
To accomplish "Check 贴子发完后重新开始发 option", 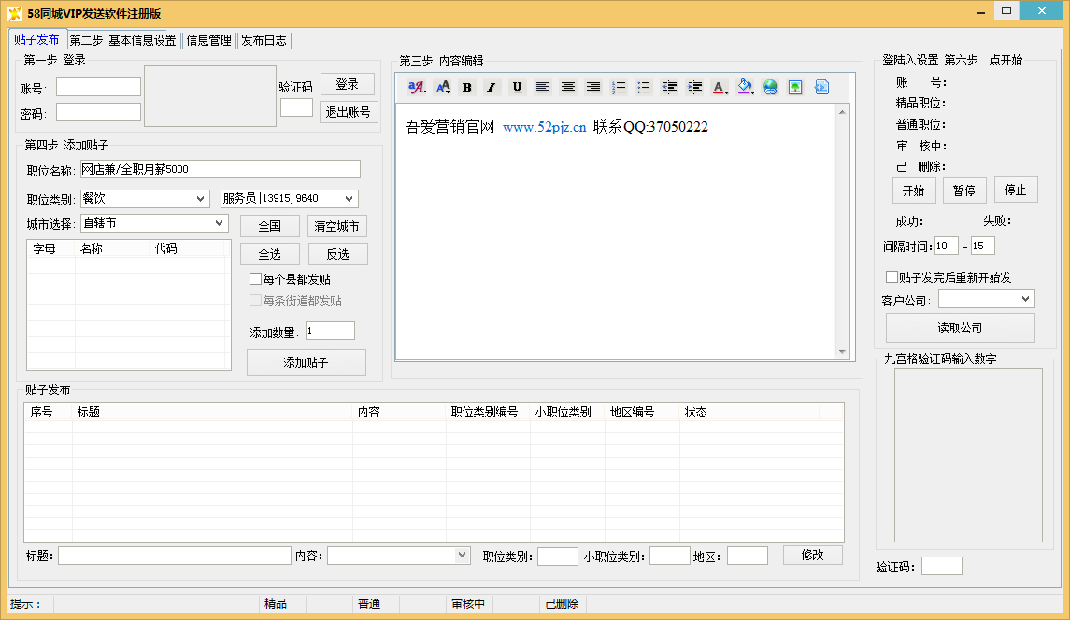I will click(892, 277).
